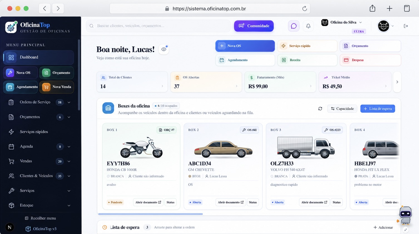This screenshot has height=234, width=419.
Task: Click the ORÇ #7 document badge
Action: [167, 130]
